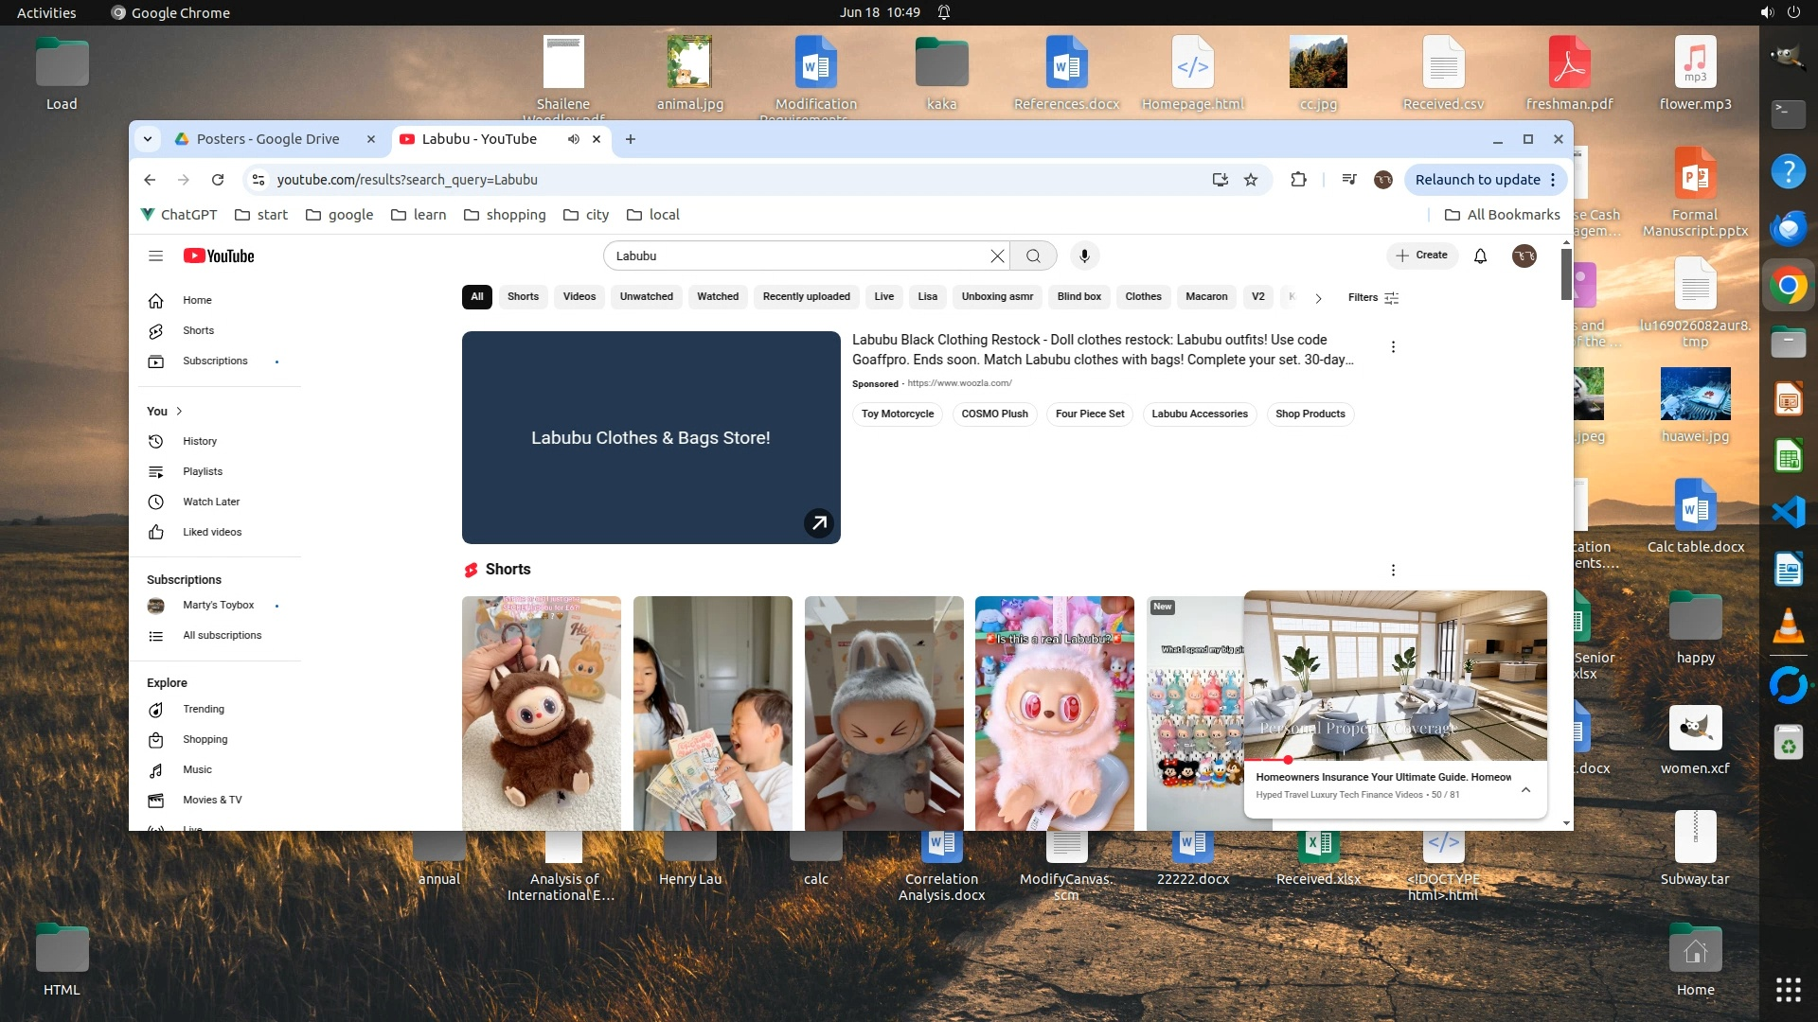Toggle the Unwatched filter chip
Viewport: 1818px width, 1022px height.
(646, 296)
